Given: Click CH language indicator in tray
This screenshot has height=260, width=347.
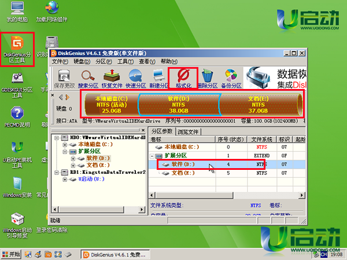Looking at the screenshot, I should click(x=324, y=255).
